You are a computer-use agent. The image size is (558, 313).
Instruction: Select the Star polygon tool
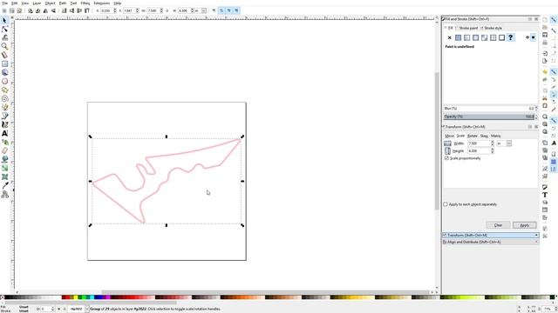click(x=4, y=90)
